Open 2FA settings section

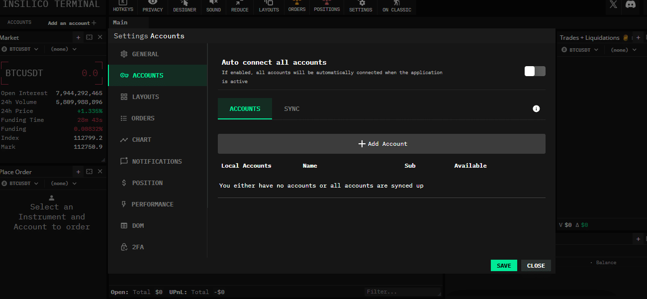(x=158, y=247)
